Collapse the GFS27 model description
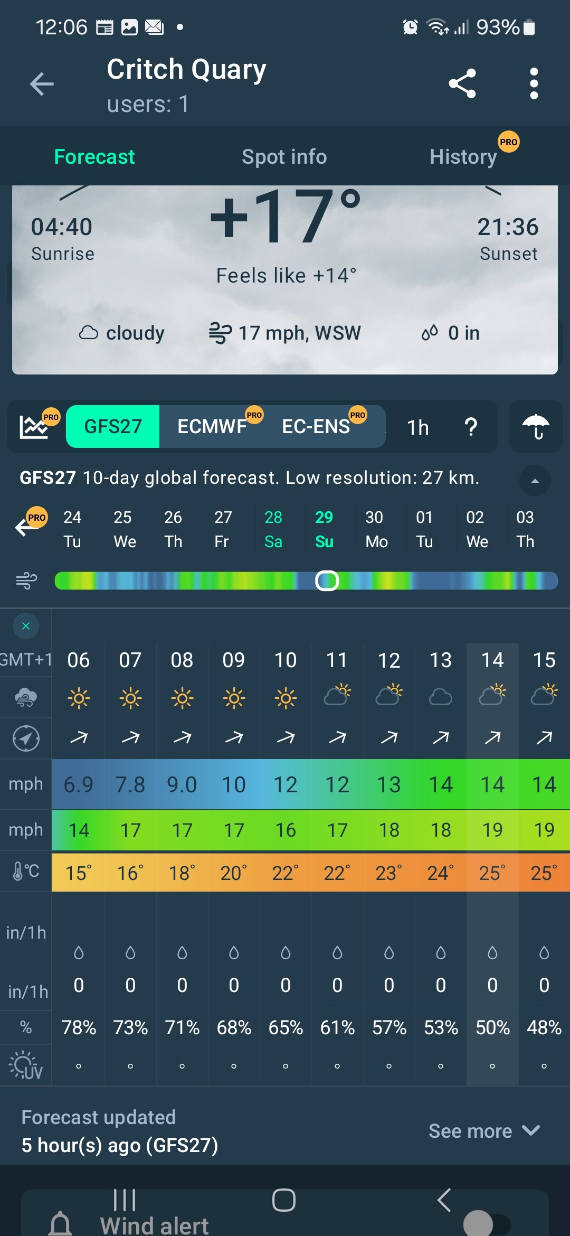 tap(535, 481)
